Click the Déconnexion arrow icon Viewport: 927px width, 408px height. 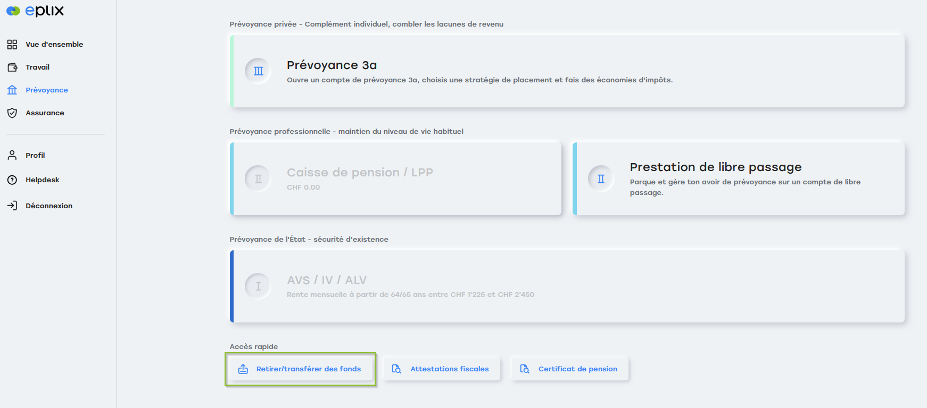tap(12, 206)
